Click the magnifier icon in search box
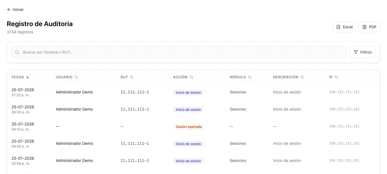387x174 pixels. pos(17,52)
